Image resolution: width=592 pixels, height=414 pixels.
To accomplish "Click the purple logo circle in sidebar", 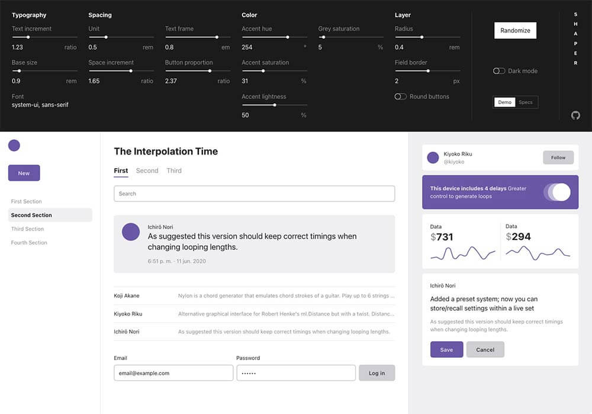I will pos(14,145).
